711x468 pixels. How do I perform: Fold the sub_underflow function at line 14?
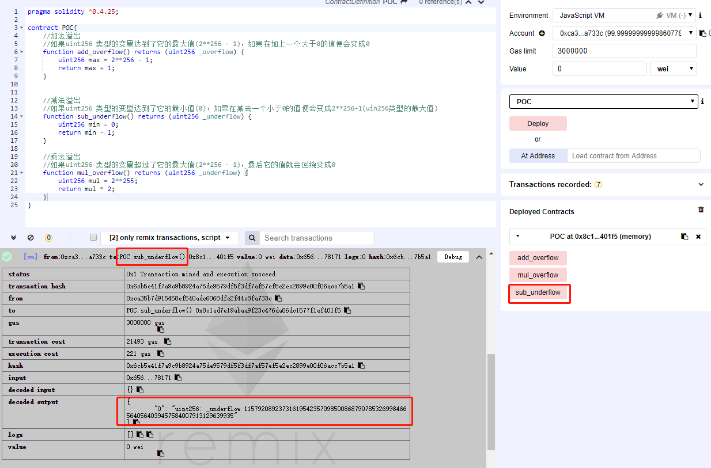pos(22,116)
